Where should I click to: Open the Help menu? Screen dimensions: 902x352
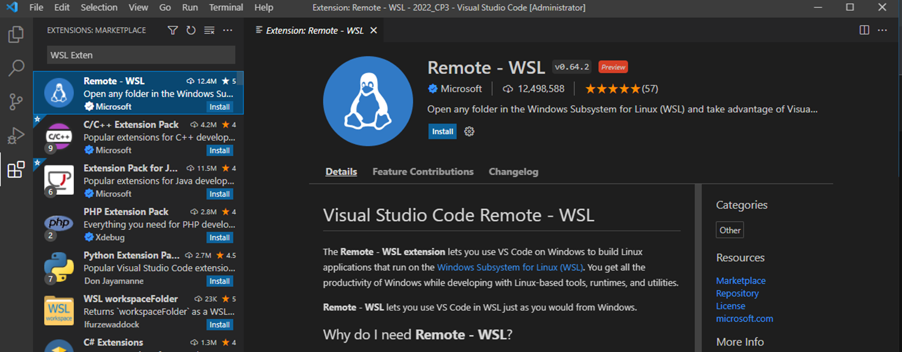pyautogui.click(x=264, y=7)
